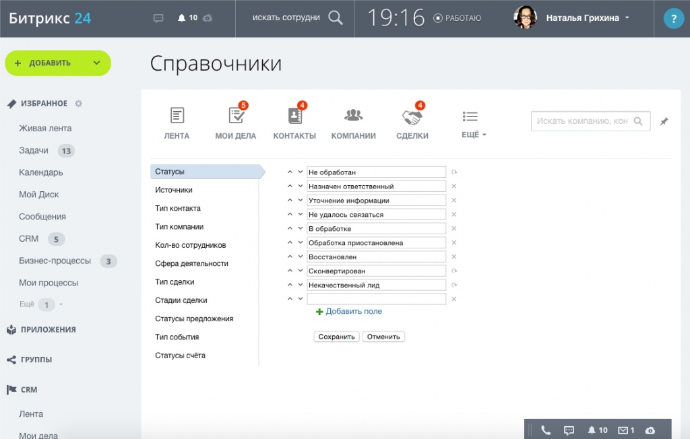This screenshot has width=690, height=439.
Task: Open Живая лента in sidebar
Action: 45,129
